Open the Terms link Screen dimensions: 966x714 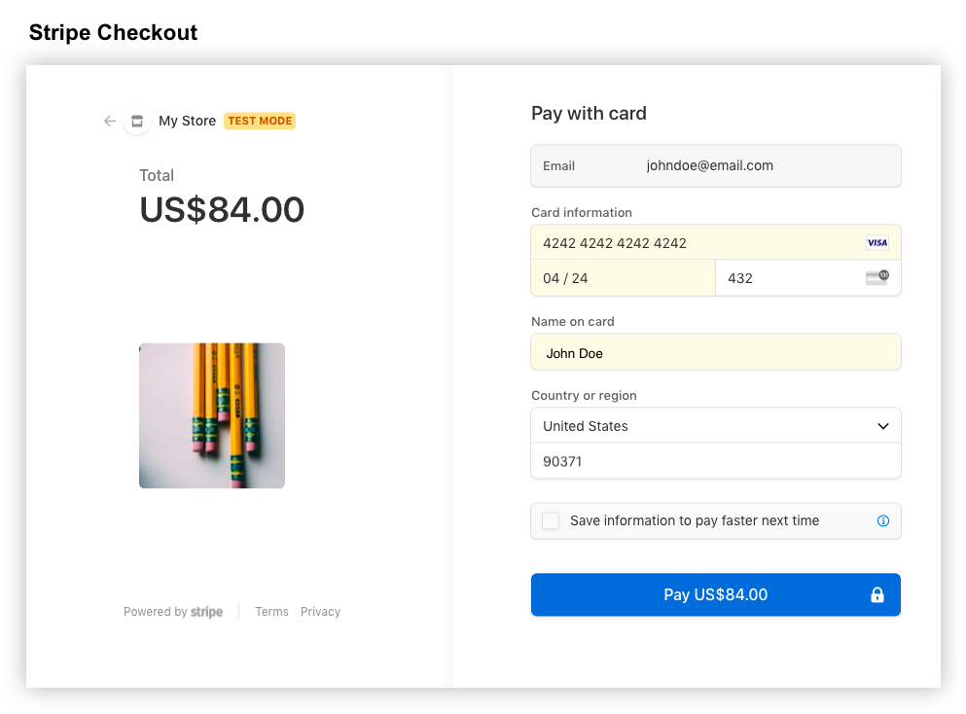point(271,612)
